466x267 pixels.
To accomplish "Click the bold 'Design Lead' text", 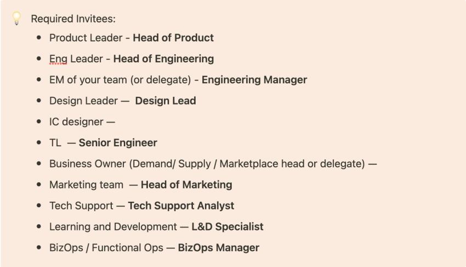I will 166,101.
